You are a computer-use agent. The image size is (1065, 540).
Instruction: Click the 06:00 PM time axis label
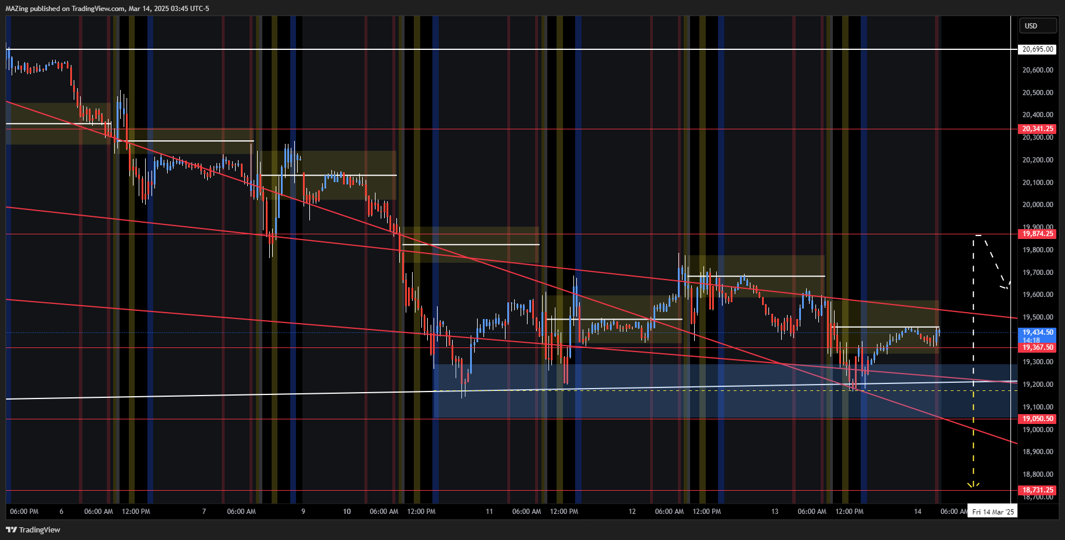click(24, 512)
